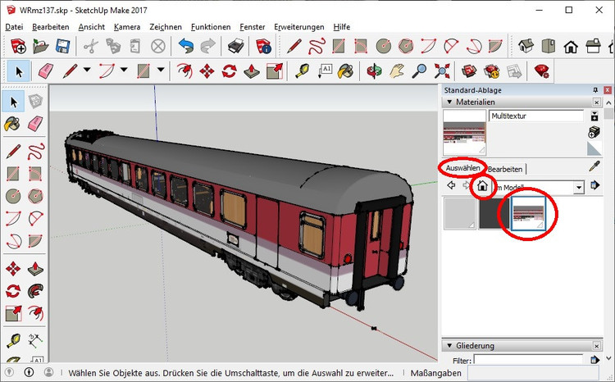Select the Make Component tool in left toolbar

pos(35,102)
